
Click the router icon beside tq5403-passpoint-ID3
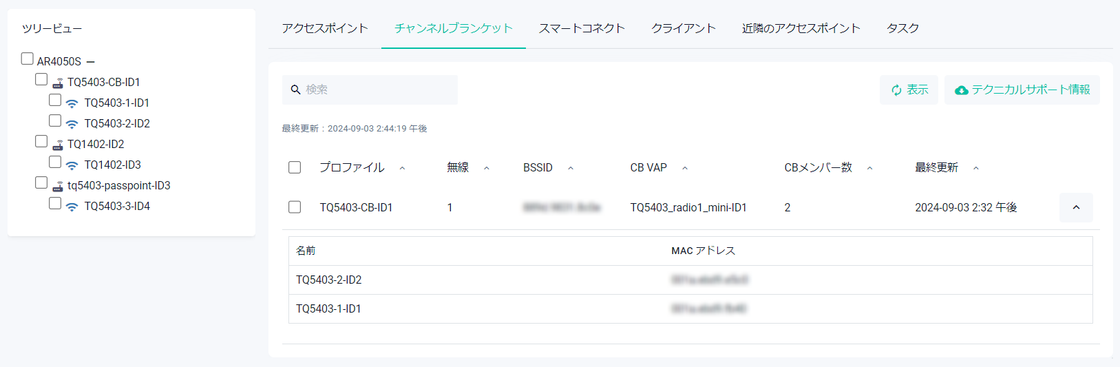(x=58, y=186)
